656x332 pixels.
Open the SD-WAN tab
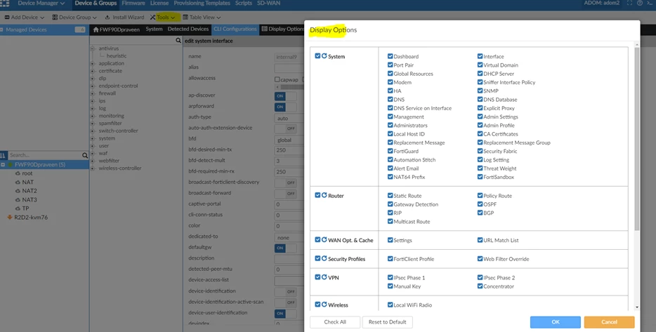point(268,3)
